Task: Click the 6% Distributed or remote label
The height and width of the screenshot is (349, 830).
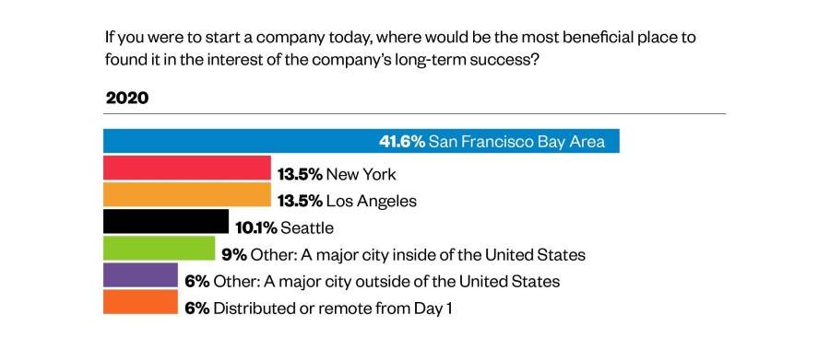Action: (318, 308)
